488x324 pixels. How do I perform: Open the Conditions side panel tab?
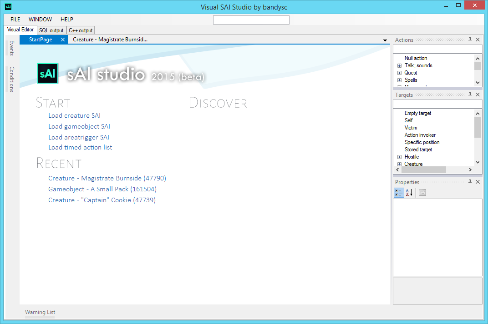[11, 79]
